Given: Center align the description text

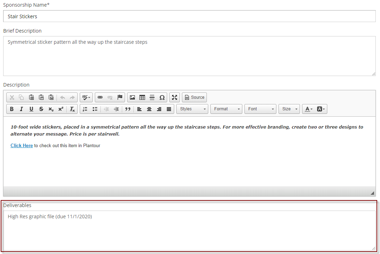Looking at the screenshot, I should pyautogui.click(x=149, y=109).
